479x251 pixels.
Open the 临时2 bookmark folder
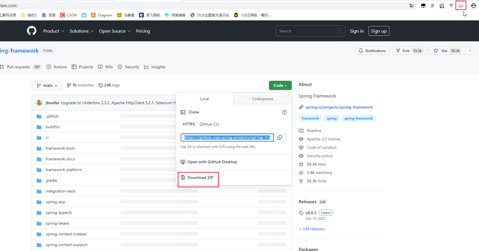pos(29,15)
